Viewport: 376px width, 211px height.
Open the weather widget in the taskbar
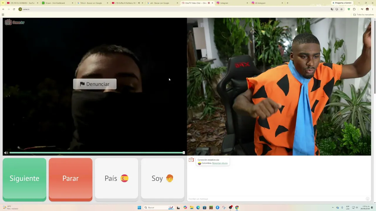(x=11, y=207)
